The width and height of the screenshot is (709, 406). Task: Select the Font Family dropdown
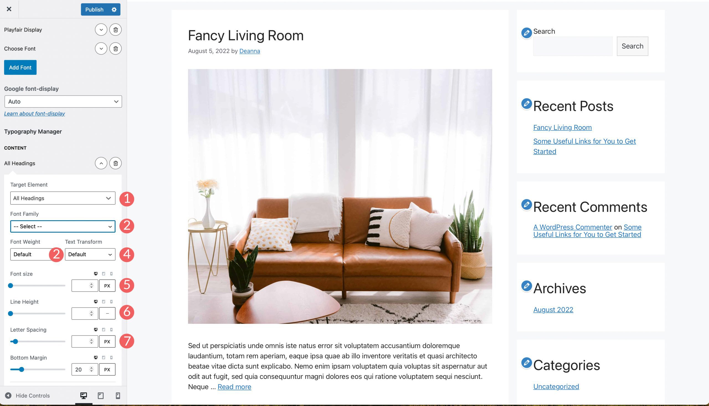click(62, 226)
